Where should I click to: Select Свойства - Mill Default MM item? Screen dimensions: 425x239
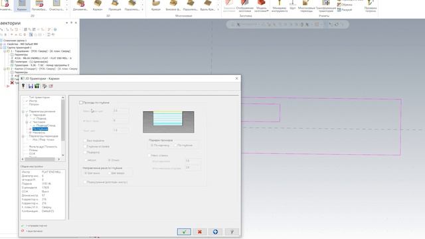[x=22, y=44]
